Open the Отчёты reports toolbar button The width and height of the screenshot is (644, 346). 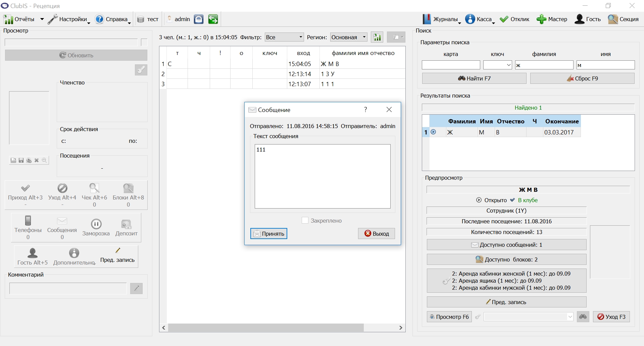point(19,19)
